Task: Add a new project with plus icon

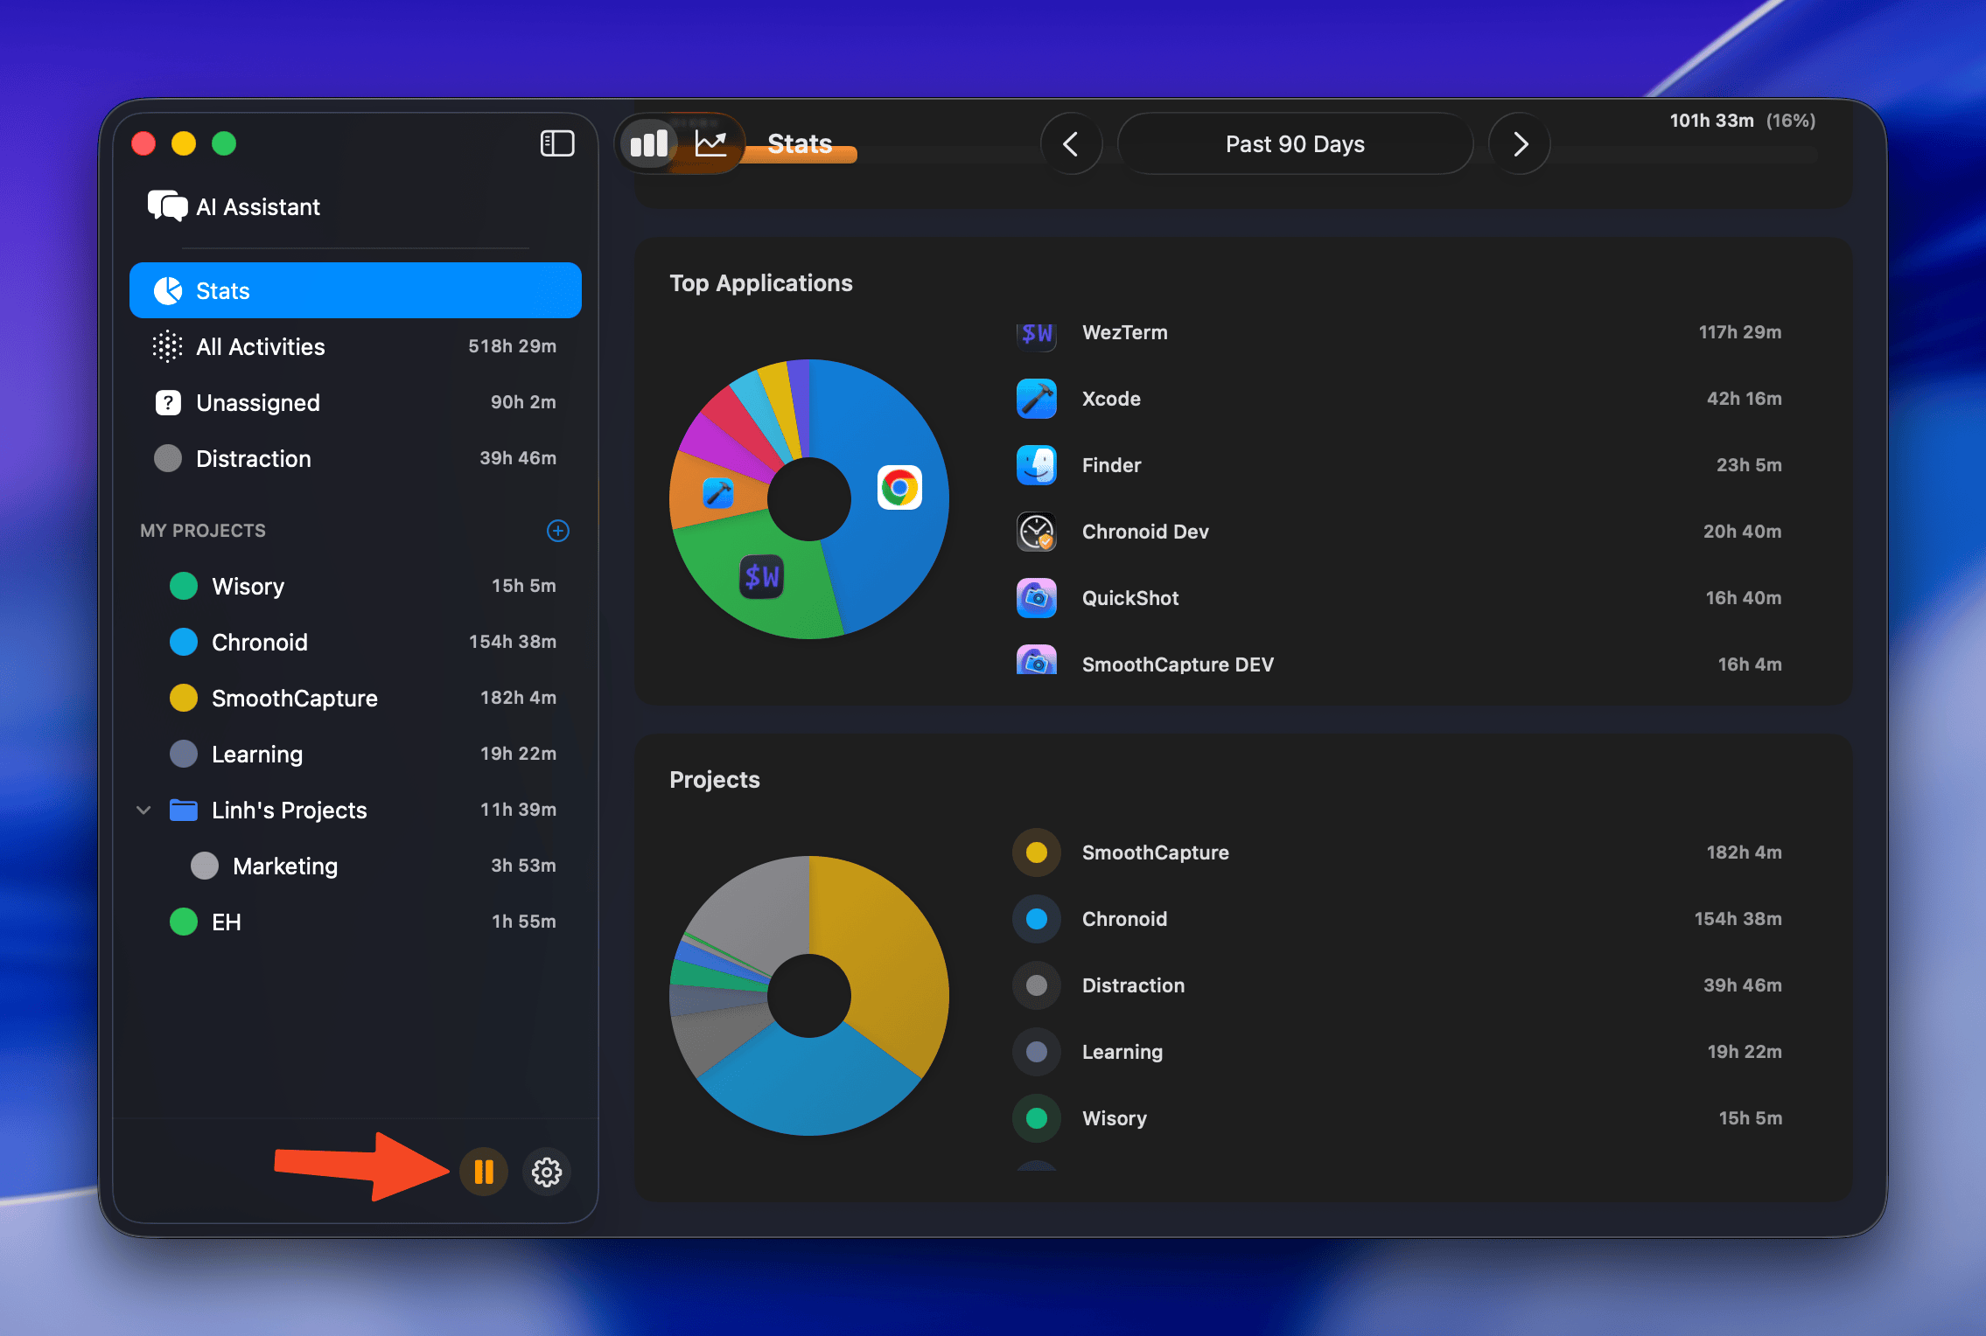Action: tap(558, 531)
